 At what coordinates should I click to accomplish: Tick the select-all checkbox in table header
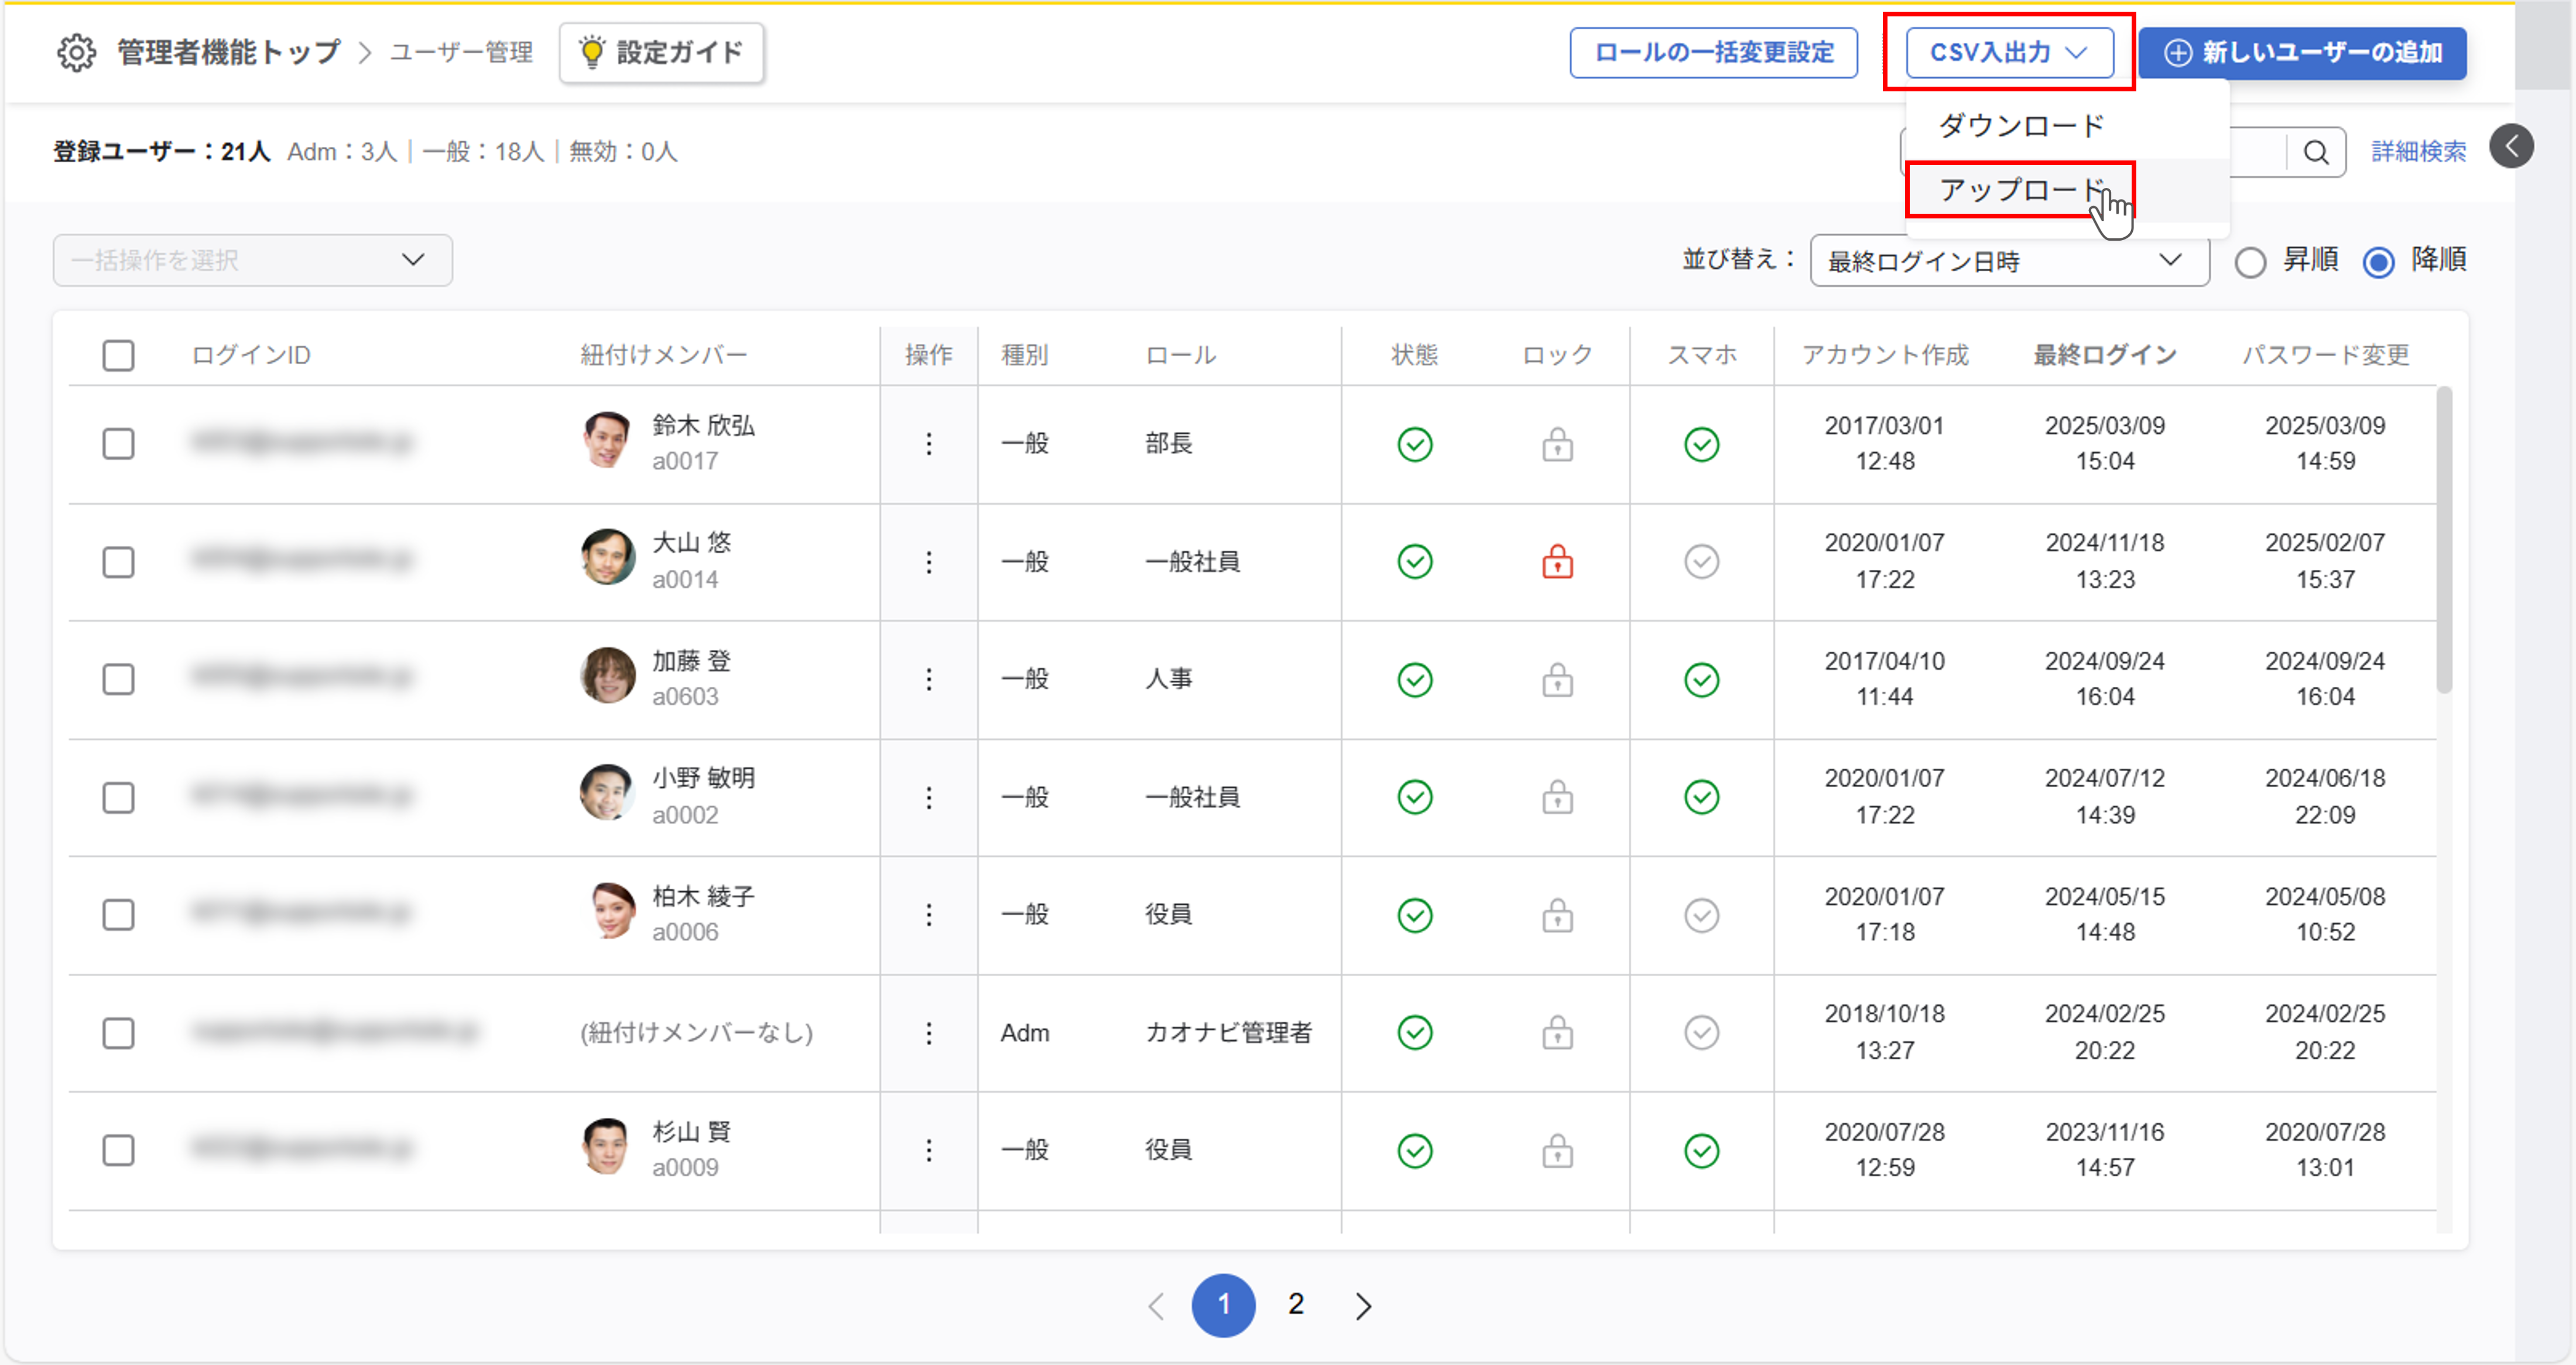tap(118, 355)
